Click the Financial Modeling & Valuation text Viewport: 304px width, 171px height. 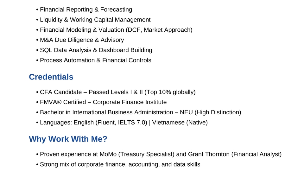point(82,30)
